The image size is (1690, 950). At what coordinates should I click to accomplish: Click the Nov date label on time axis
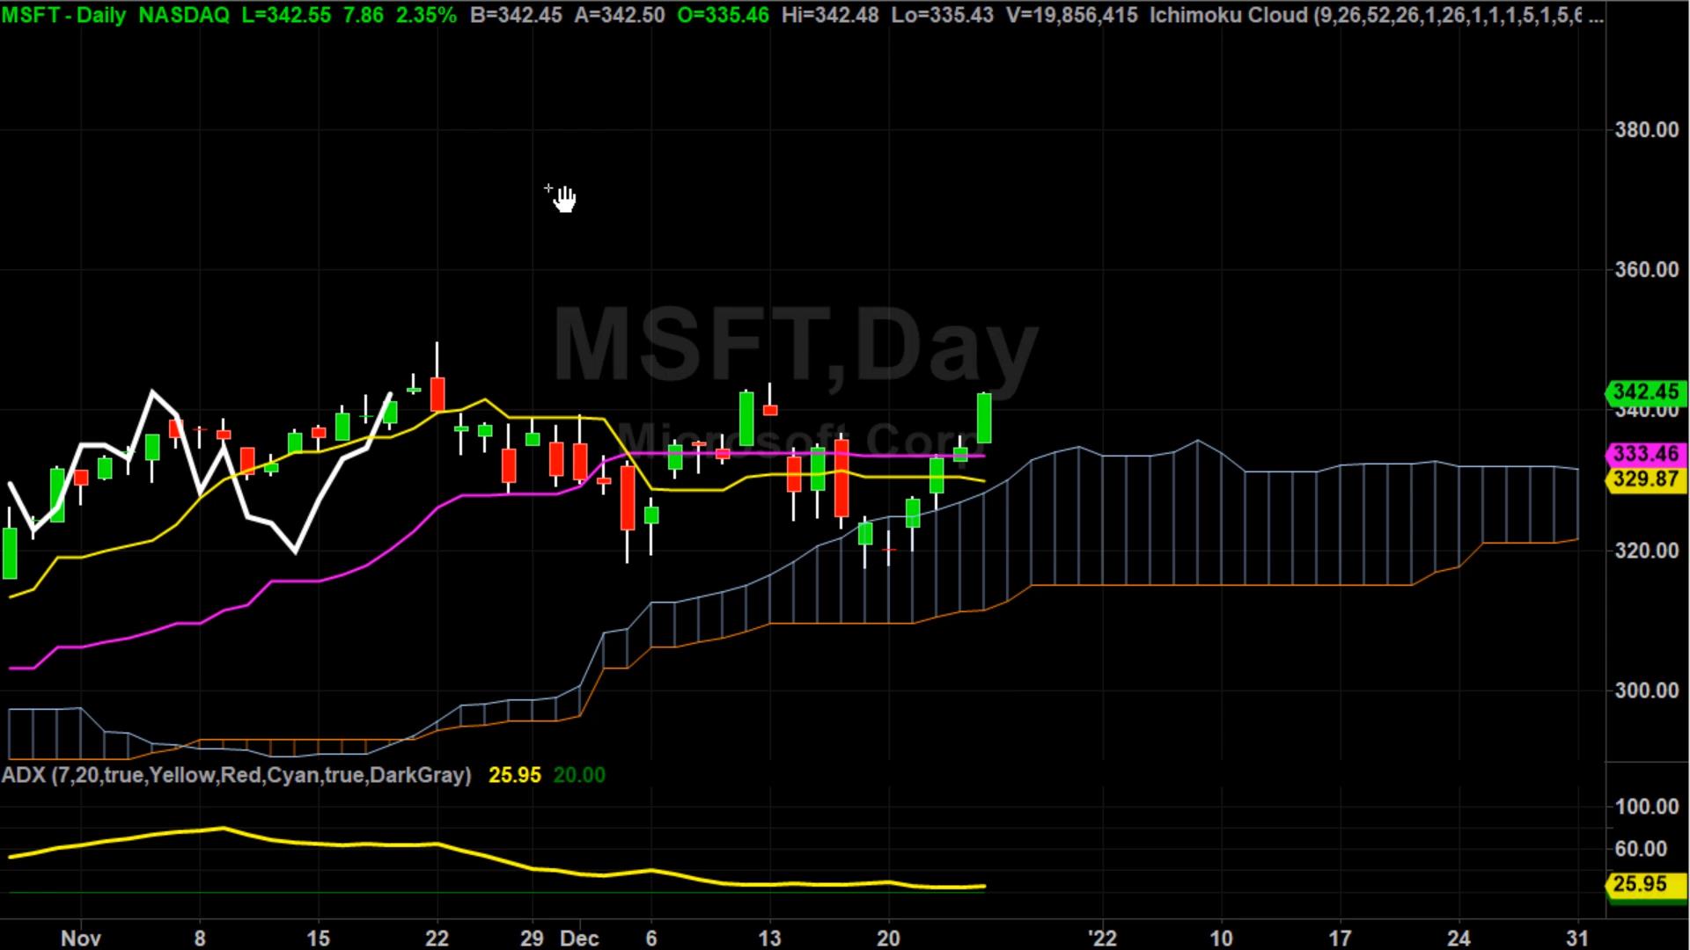point(80,939)
